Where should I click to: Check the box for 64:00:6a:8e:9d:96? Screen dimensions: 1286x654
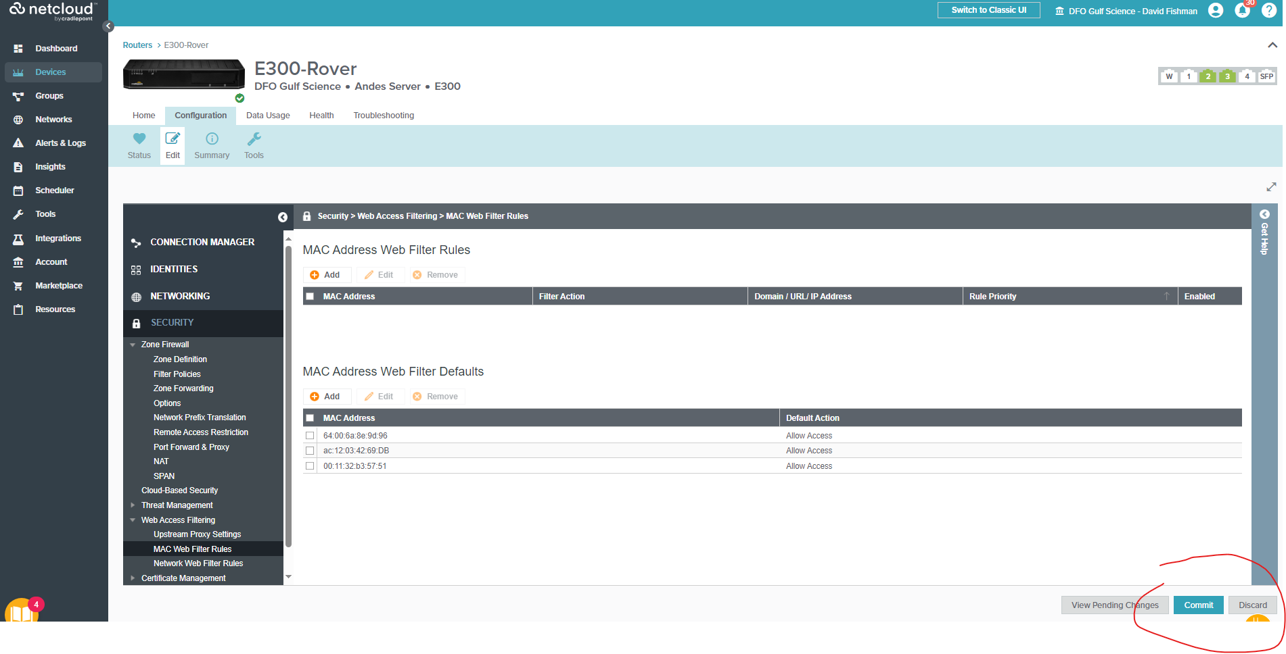coord(310,436)
